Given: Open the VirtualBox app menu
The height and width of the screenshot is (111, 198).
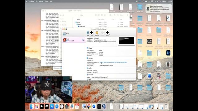Looking at the screenshot, I should [32, 1].
